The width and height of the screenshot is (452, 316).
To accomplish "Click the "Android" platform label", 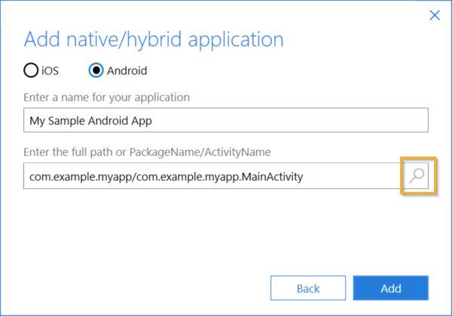I will point(127,71).
